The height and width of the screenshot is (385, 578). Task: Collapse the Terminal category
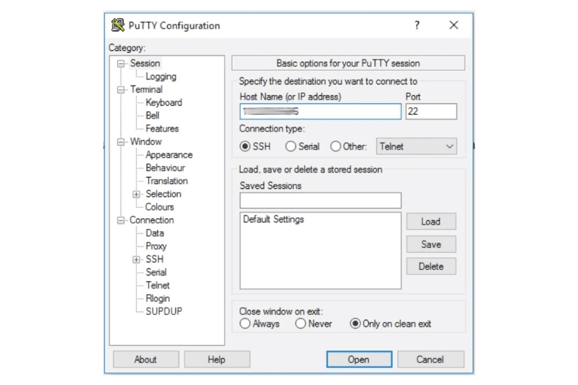coord(121,90)
